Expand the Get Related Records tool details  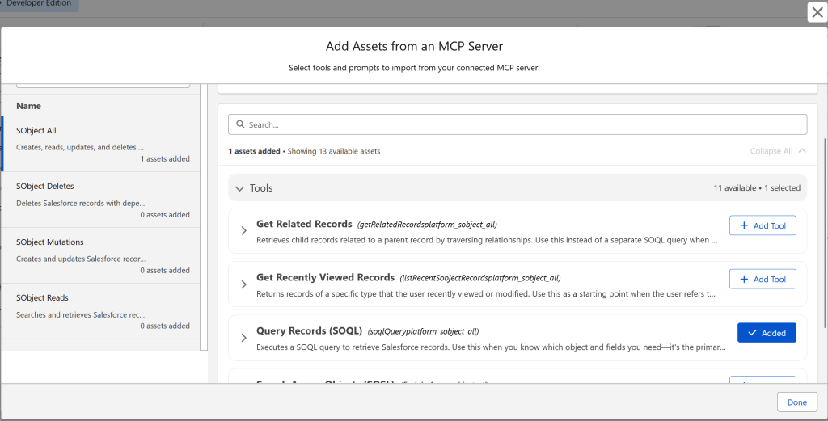tap(243, 230)
